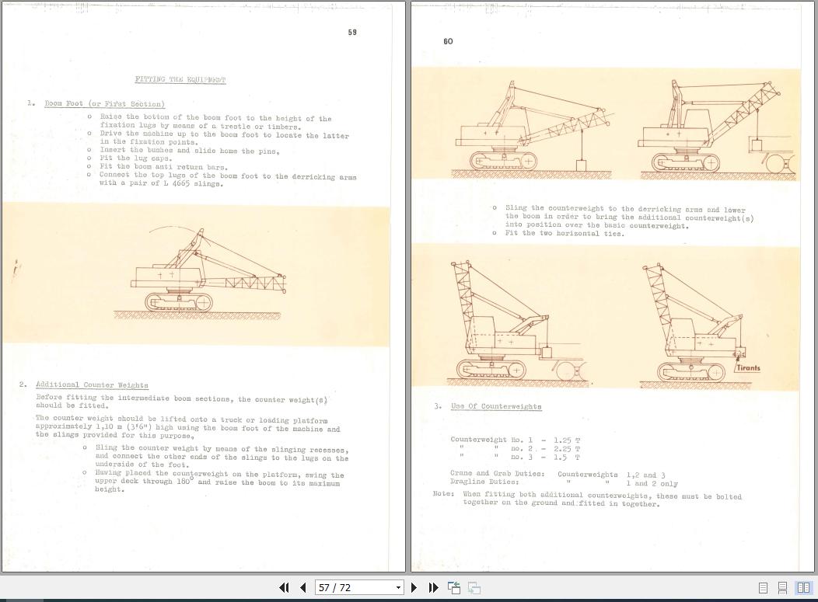Toggle the two-page book view mode
This screenshot has height=602, width=818.
(802, 587)
